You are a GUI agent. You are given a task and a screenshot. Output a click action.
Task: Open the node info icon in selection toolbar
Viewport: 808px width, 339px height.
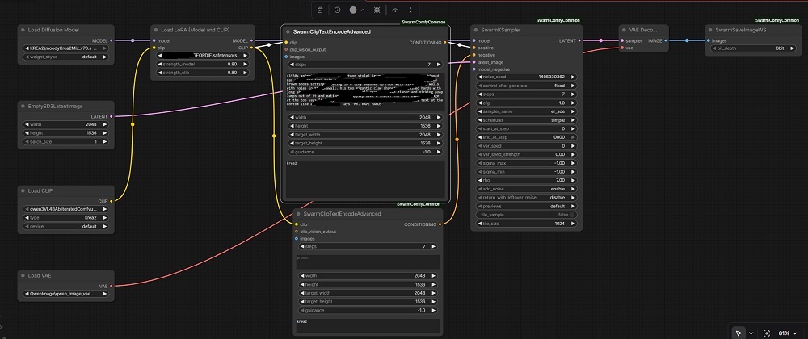[337, 10]
